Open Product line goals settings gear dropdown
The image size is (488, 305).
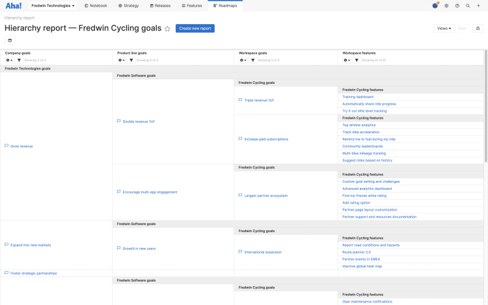[122, 60]
